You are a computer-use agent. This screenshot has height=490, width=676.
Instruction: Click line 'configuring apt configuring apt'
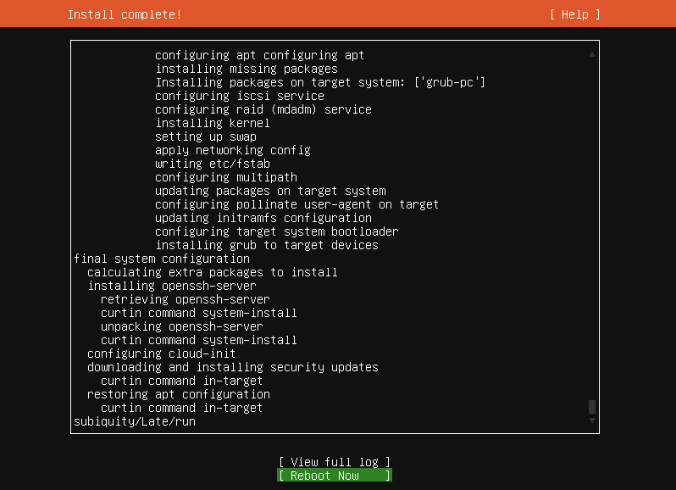pos(259,55)
